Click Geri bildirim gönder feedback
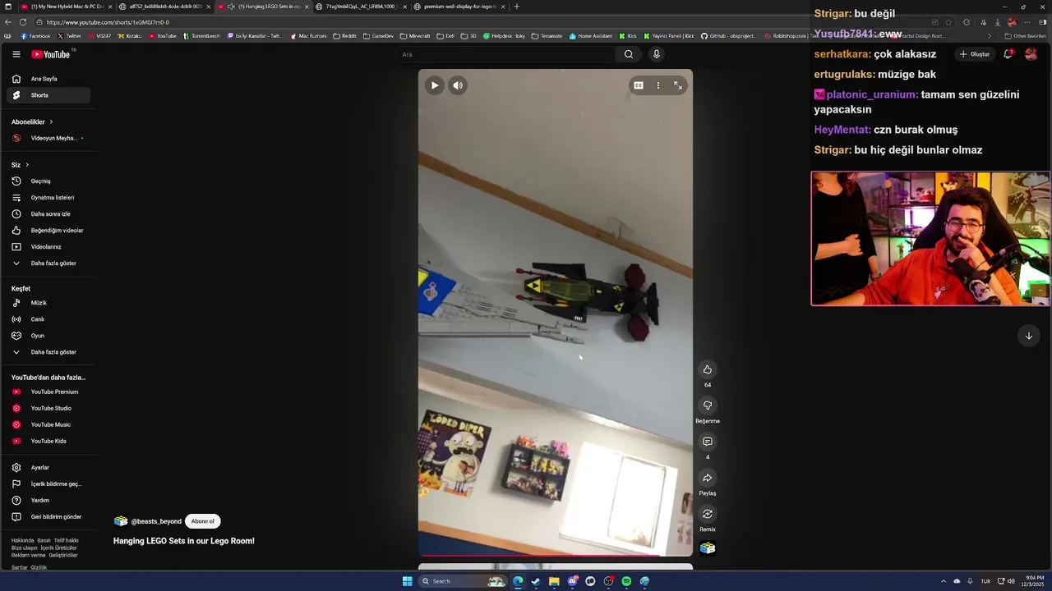This screenshot has height=591, width=1052. tap(48, 517)
